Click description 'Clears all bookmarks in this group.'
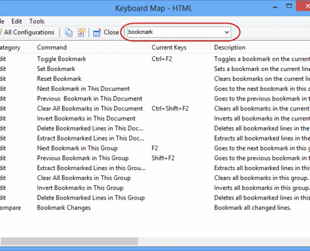 pos(261,178)
